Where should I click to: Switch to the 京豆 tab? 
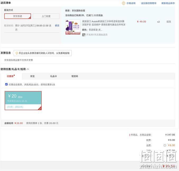pos(33,76)
